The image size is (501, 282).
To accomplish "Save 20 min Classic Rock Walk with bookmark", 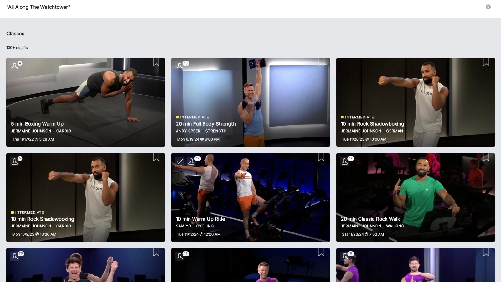I will [x=486, y=157].
